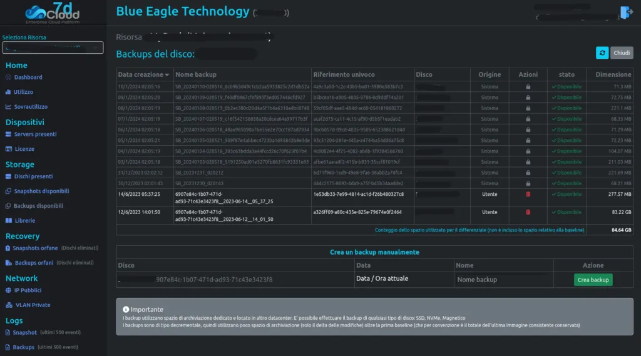Select backup name SB_20231231_020212
Image resolution: width=641 pixels, height=356 pixels.
coord(199,173)
